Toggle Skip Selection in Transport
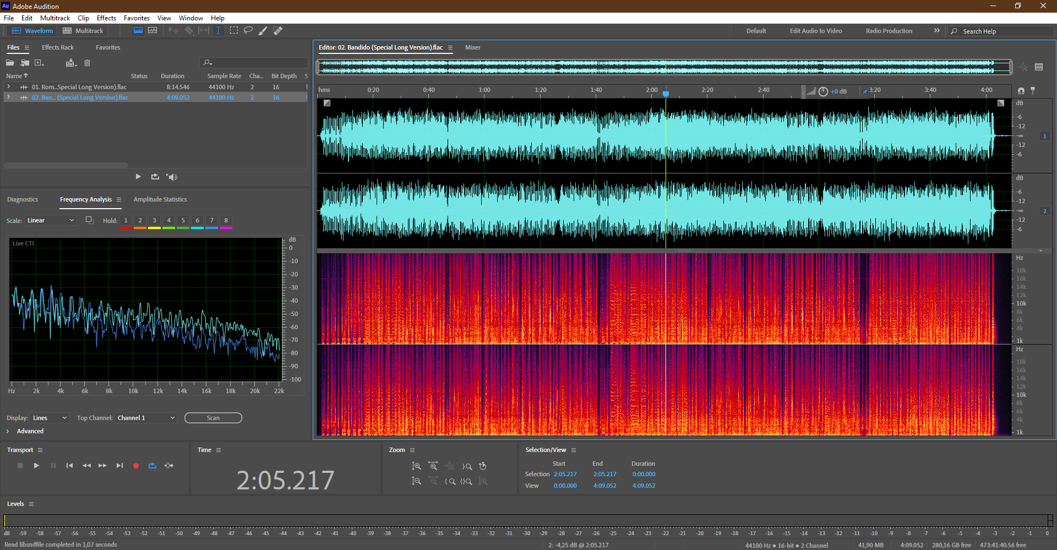Viewport: 1057px width, 550px height. (x=169, y=466)
